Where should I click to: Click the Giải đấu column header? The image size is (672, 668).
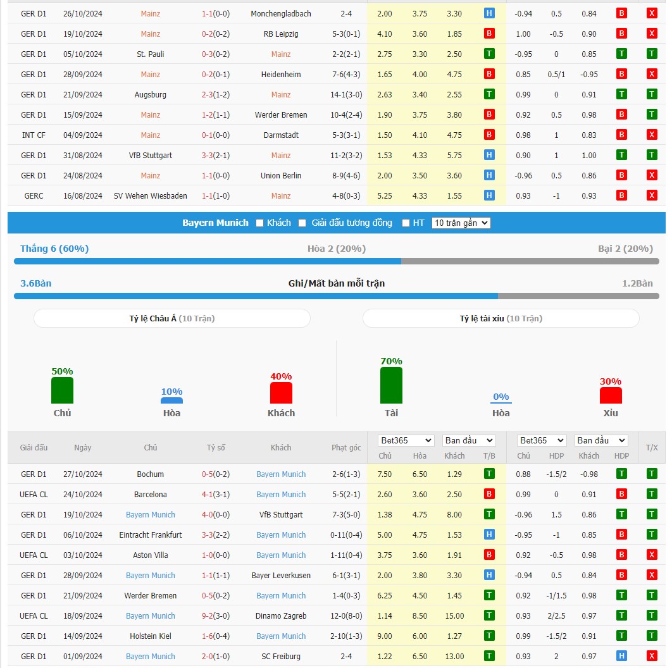[x=34, y=447]
